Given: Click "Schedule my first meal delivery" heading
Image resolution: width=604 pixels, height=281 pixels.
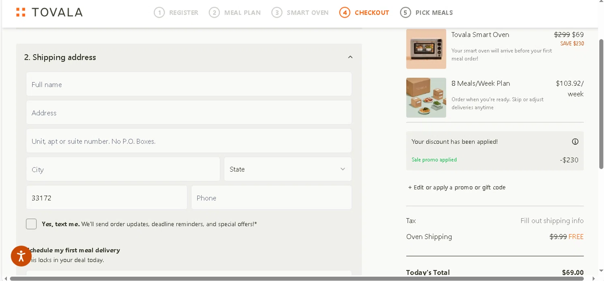Looking at the screenshot, I should (73, 250).
